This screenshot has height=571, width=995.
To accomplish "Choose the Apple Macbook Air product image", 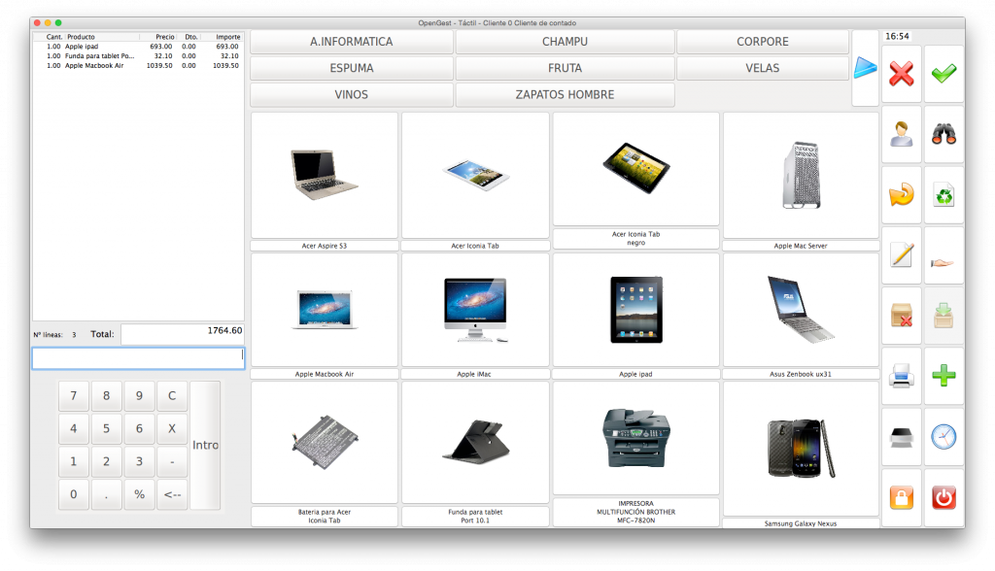I will click(325, 310).
